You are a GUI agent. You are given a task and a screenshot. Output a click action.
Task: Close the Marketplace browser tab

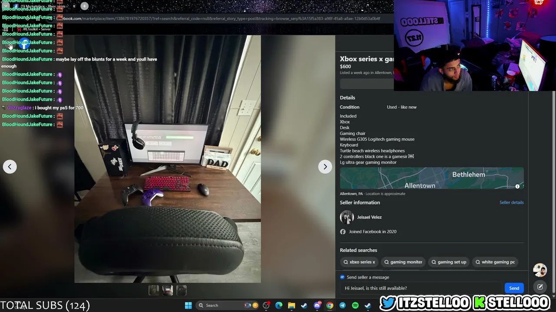(x=74, y=6)
